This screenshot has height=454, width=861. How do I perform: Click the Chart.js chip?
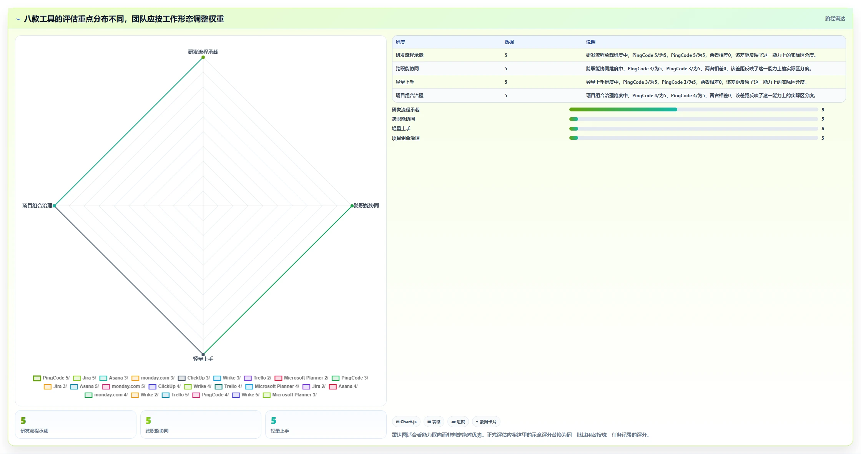tap(406, 422)
